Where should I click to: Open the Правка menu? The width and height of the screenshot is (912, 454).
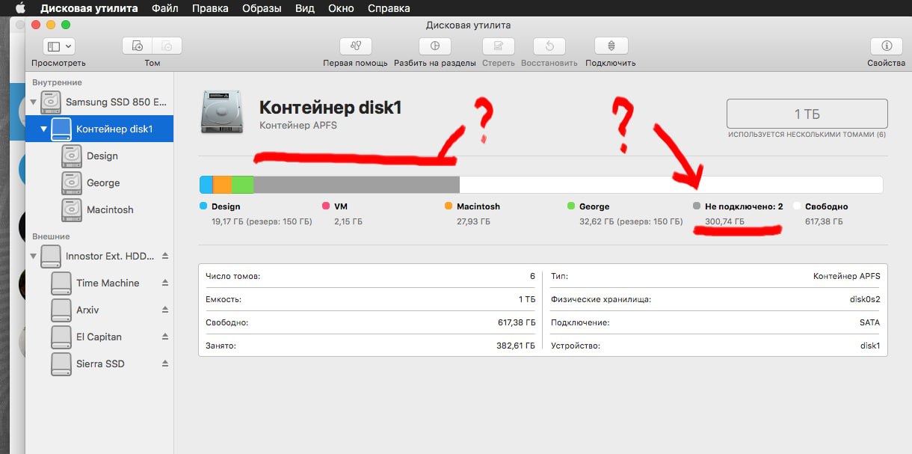pos(210,8)
